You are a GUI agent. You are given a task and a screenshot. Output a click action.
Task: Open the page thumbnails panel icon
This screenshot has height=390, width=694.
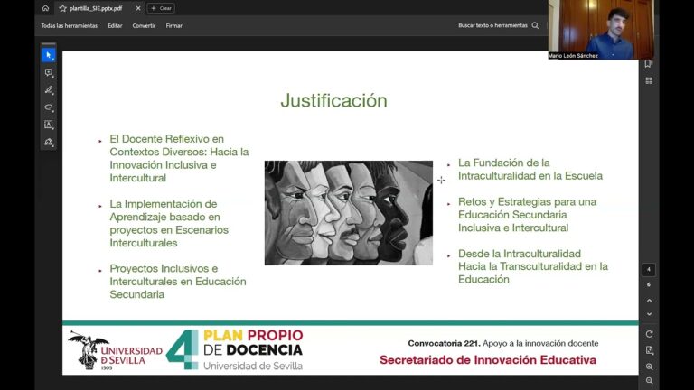pyautogui.click(x=649, y=80)
